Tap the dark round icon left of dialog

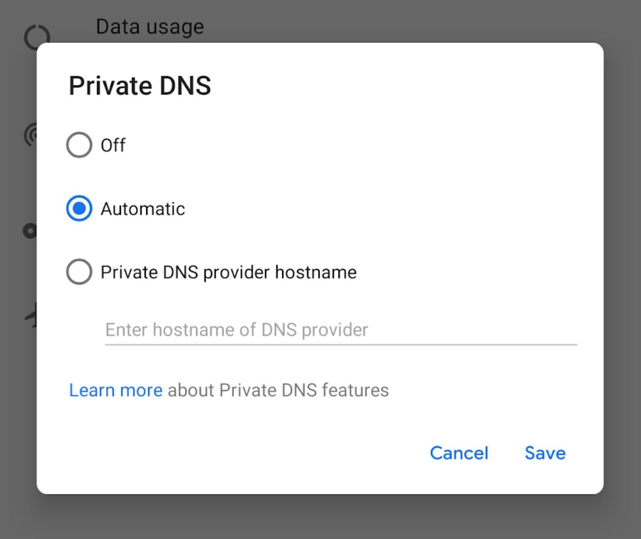coord(30,231)
